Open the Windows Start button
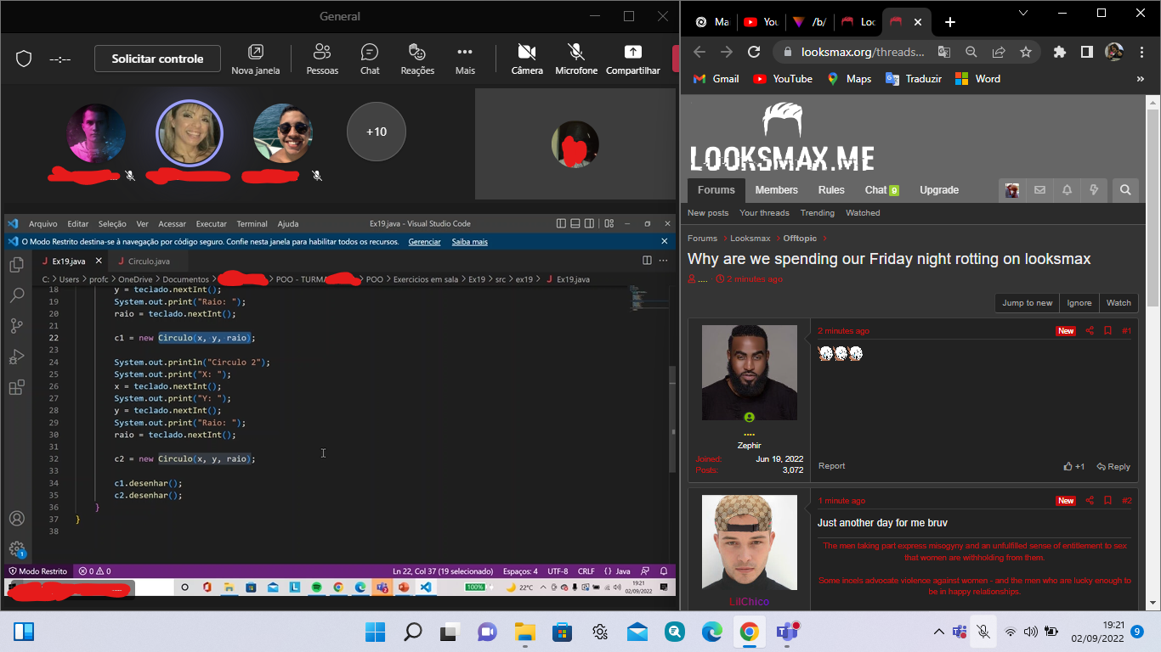The image size is (1161, 652). click(374, 632)
